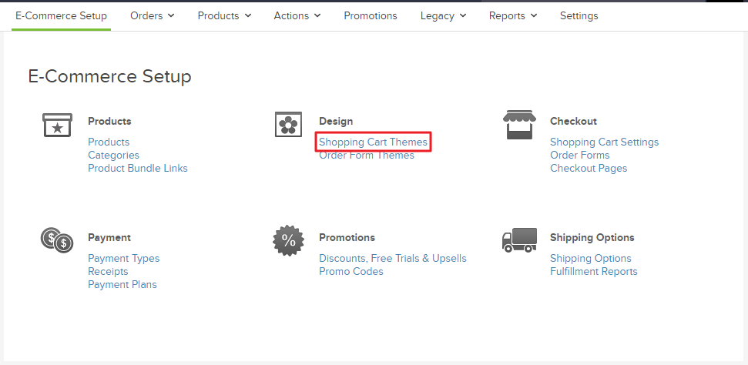Open Shopping Cart Settings link
The height and width of the screenshot is (365, 748).
pos(604,142)
